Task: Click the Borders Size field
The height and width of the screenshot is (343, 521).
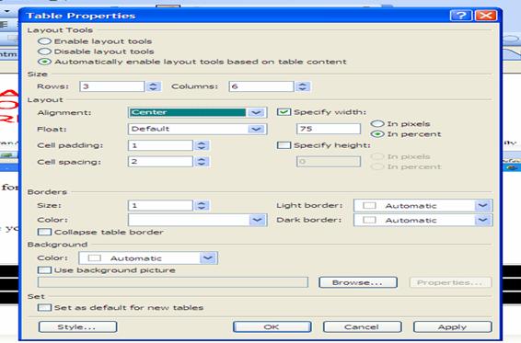Action: click(x=160, y=206)
